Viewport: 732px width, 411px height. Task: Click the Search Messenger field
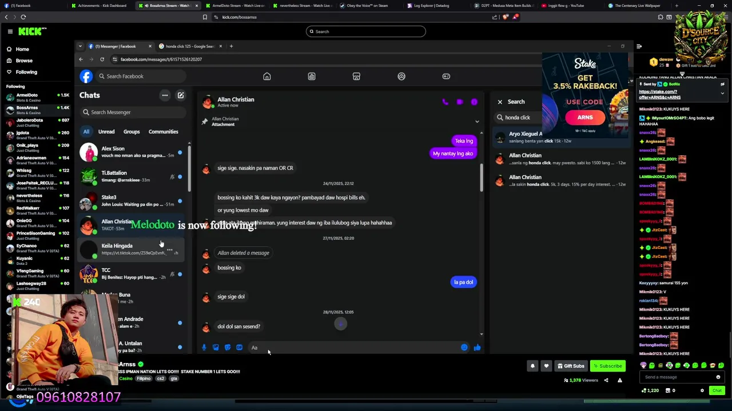point(133,112)
